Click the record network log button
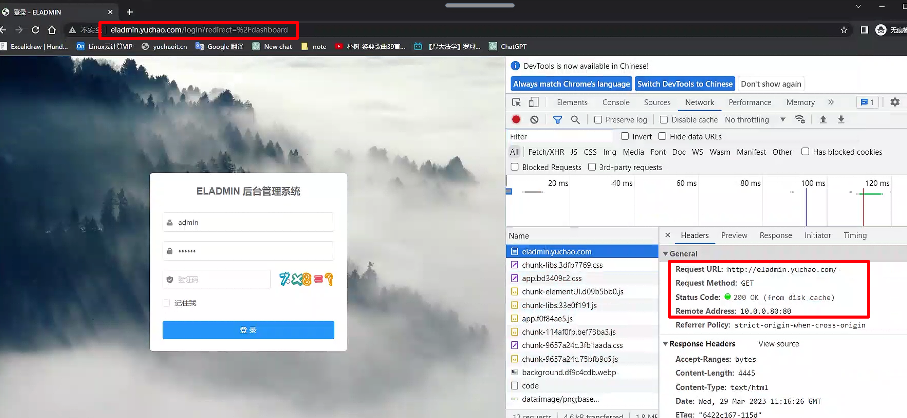Viewport: 907px width, 418px height. pos(516,120)
